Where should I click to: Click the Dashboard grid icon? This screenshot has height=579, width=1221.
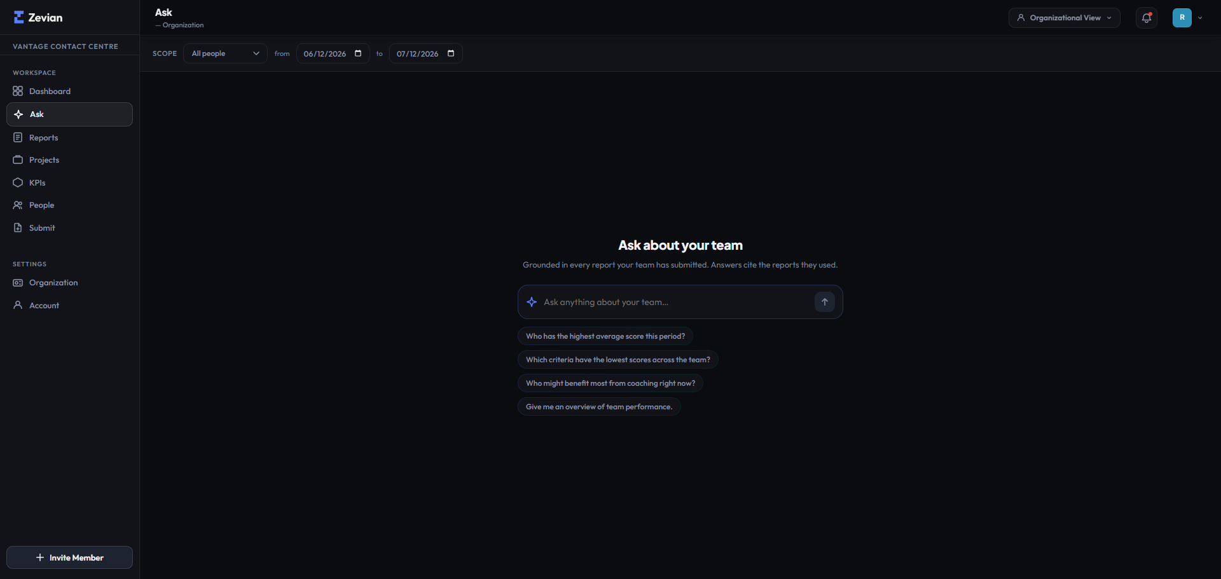tap(18, 91)
